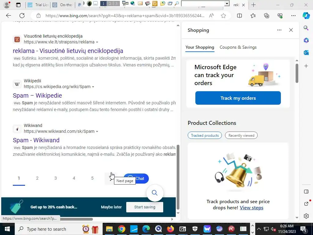This screenshot has height=235, width=313.
Task: Expand wikiwand.com result URL dropdown
Action: click(97, 132)
